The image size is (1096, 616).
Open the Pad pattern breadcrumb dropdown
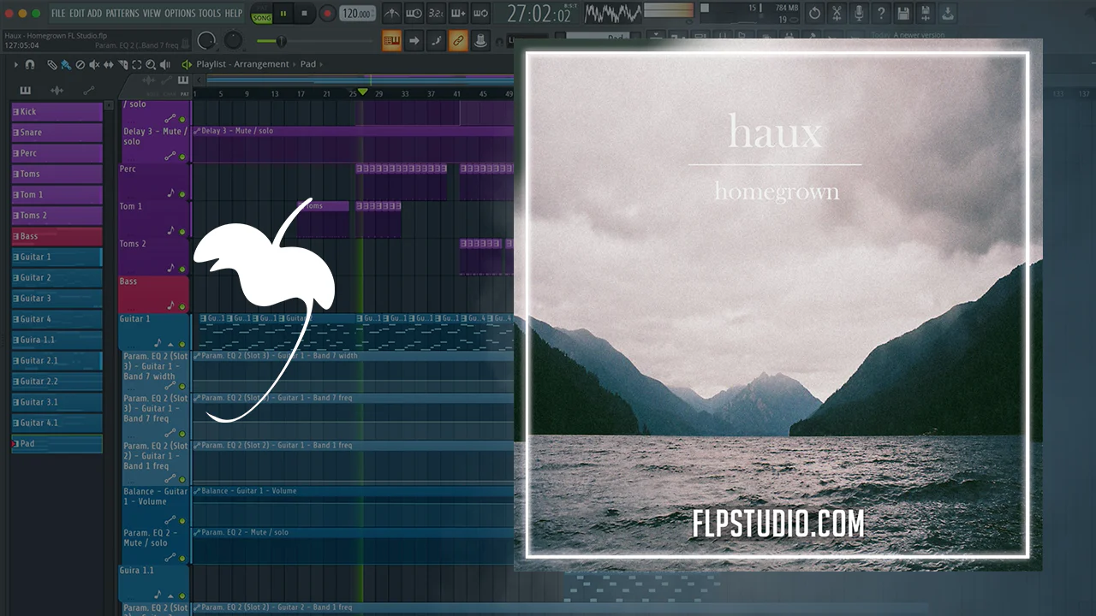308,64
